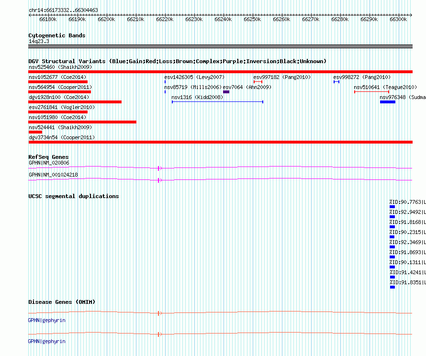Click the DGV Structural Variants track title
Viewport: 426px width, 356px height.
[178, 61]
